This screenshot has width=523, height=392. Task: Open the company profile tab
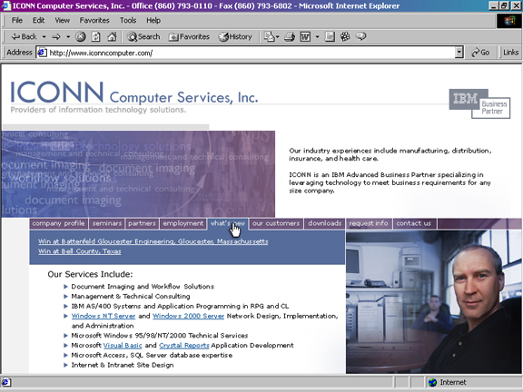click(58, 223)
